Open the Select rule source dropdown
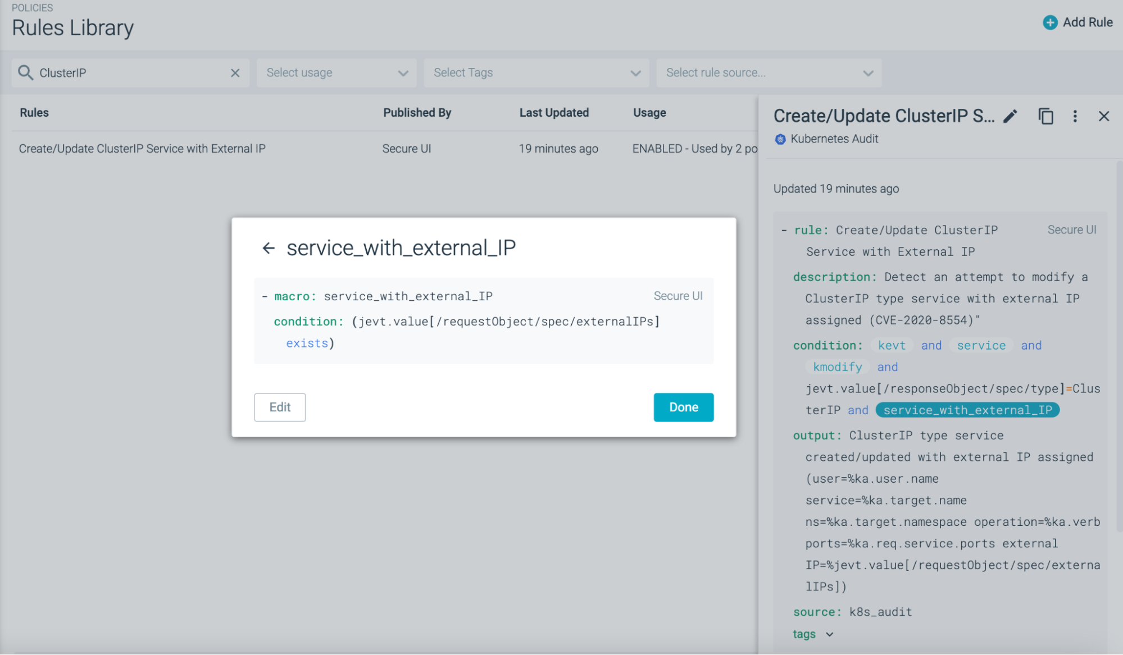Viewport: 1123px width, 655px height. [769, 73]
